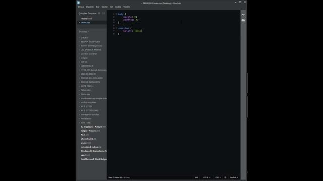The height and width of the screenshot is (181, 323).
Task: Minimize the Brackets window
Action: [x=236, y=2]
